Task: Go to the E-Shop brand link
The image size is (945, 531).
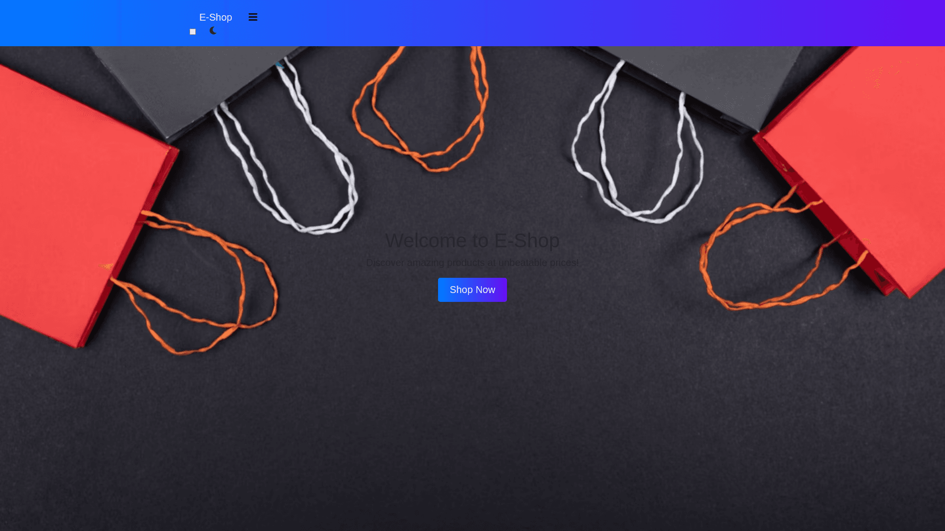Action: click(215, 17)
